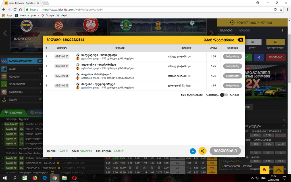Open Europa League link under ზალცბურგი match

pos(90,59)
